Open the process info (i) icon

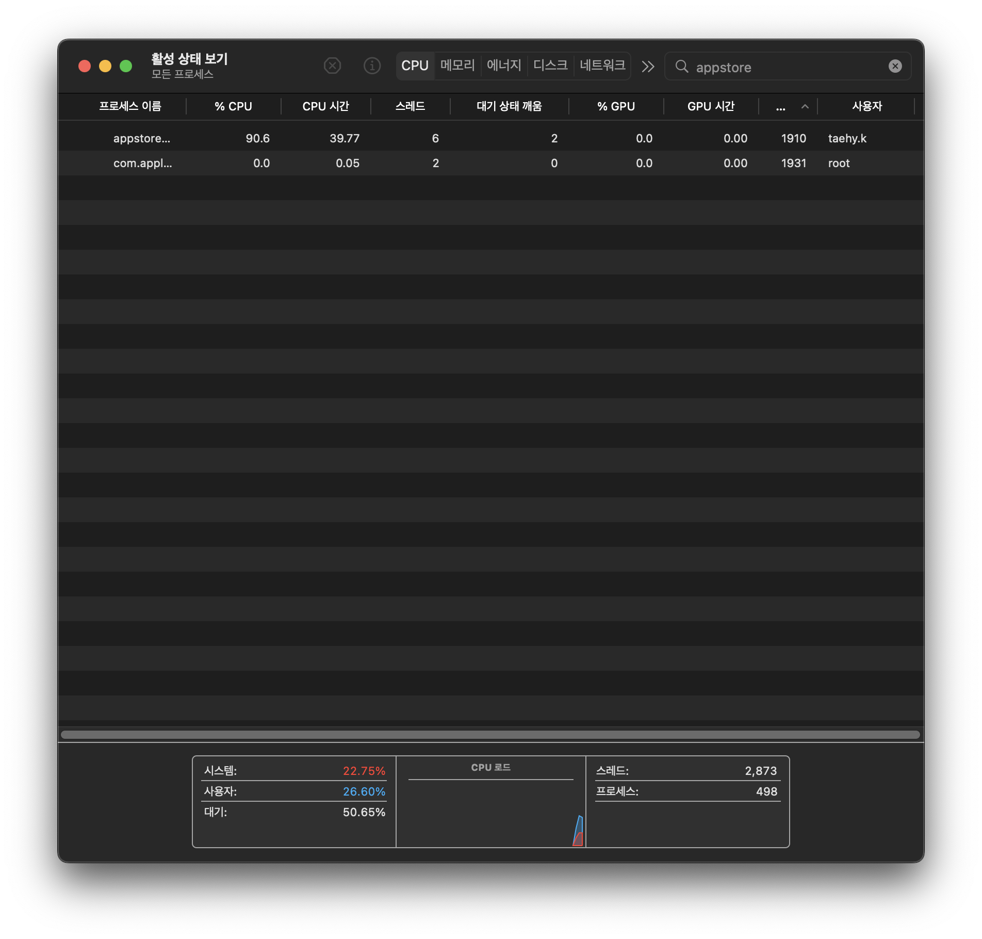point(372,66)
